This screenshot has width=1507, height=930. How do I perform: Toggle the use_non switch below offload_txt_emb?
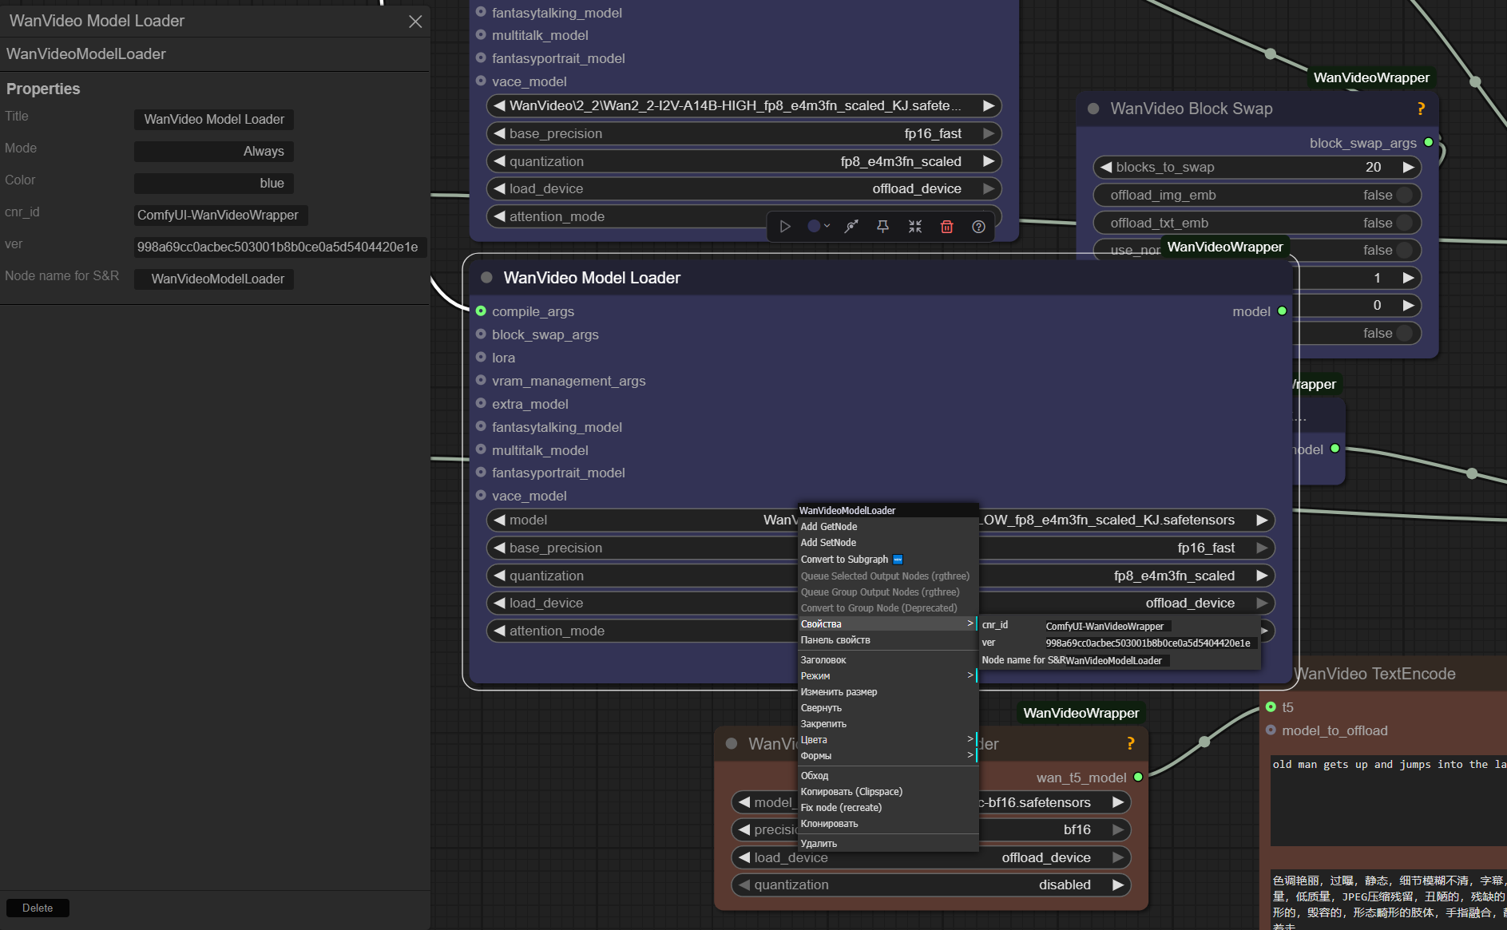pos(1404,250)
